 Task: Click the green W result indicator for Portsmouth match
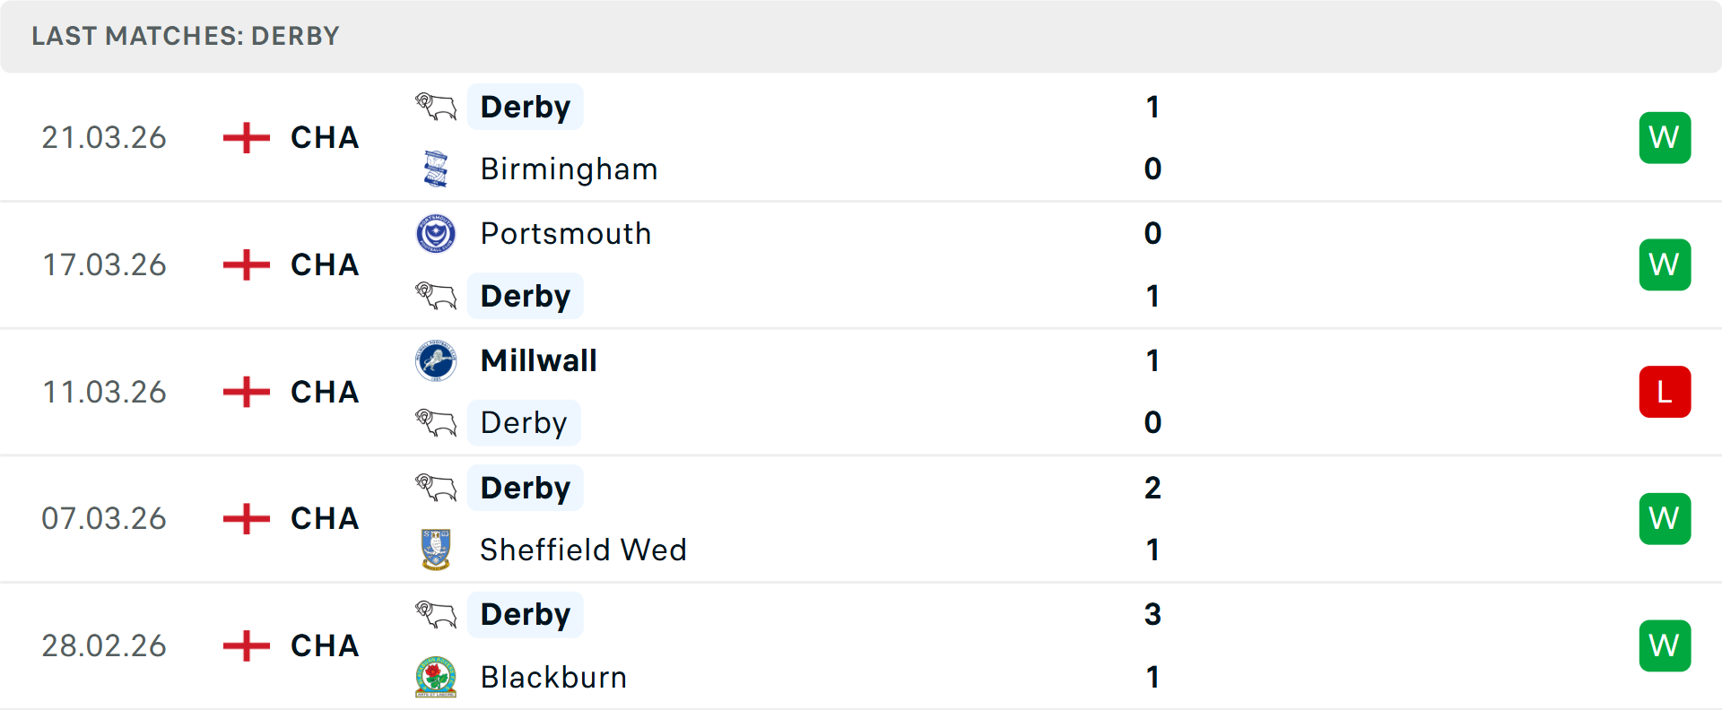click(x=1665, y=264)
